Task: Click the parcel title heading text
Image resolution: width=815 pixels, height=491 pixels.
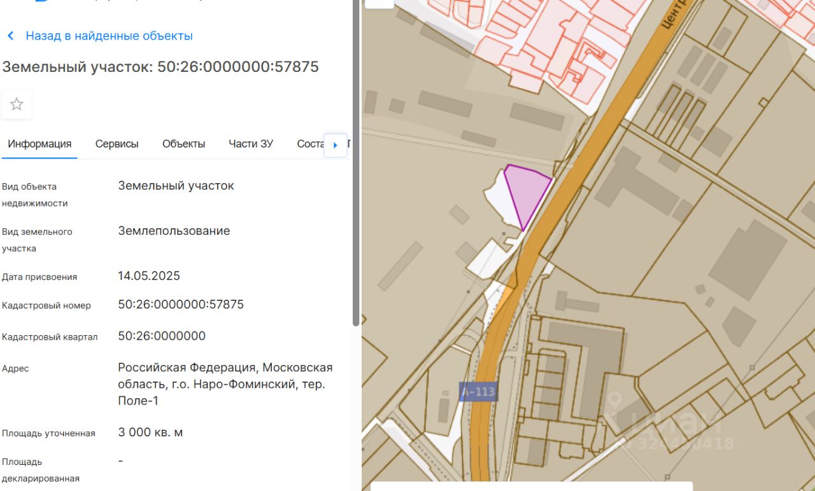Action: coord(160,67)
